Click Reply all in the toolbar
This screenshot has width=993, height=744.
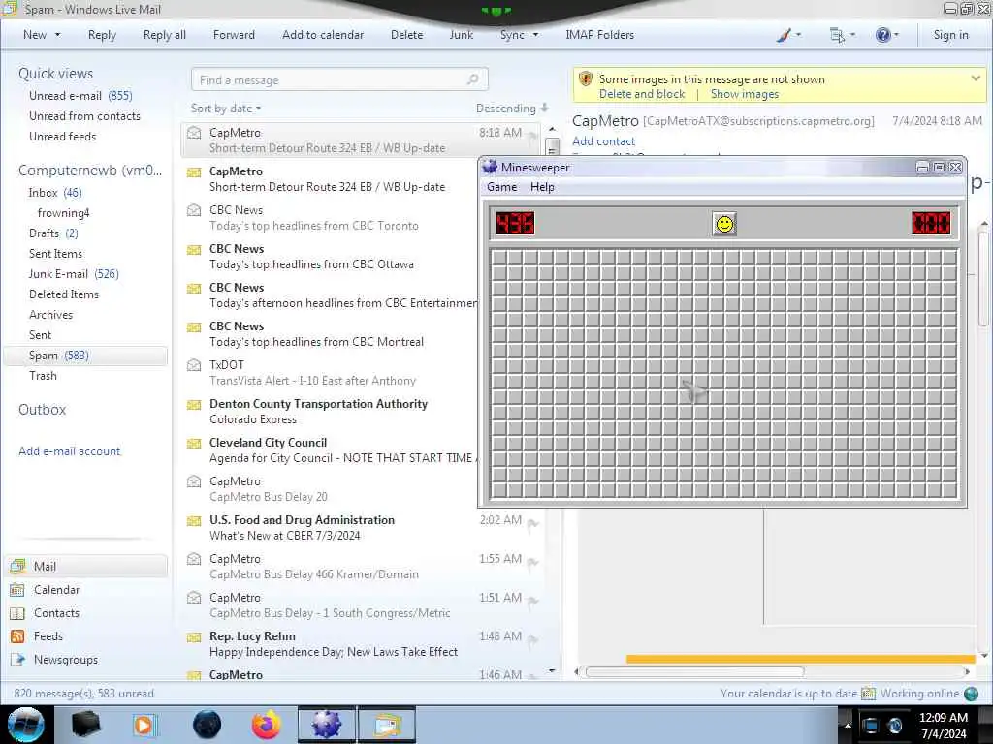point(165,35)
